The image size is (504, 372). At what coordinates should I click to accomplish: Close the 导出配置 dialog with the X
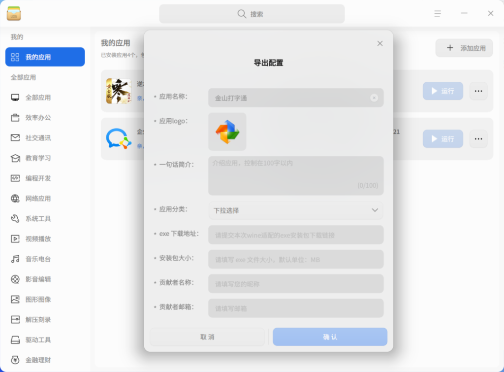pyautogui.click(x=379, y=43)
